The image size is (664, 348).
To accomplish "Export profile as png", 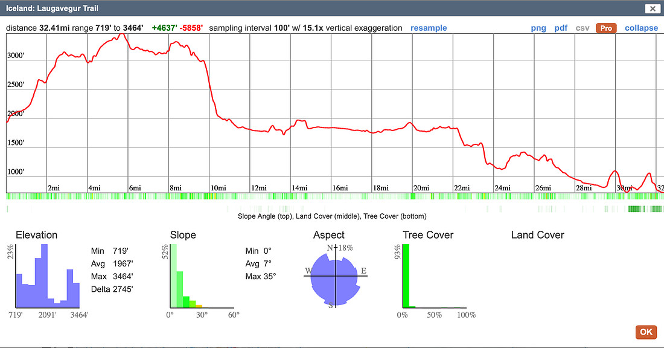I will click(x=538, y=28).
